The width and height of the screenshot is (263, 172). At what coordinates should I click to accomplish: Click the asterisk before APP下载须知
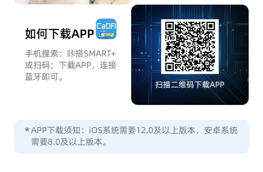[x=27, y=130]
